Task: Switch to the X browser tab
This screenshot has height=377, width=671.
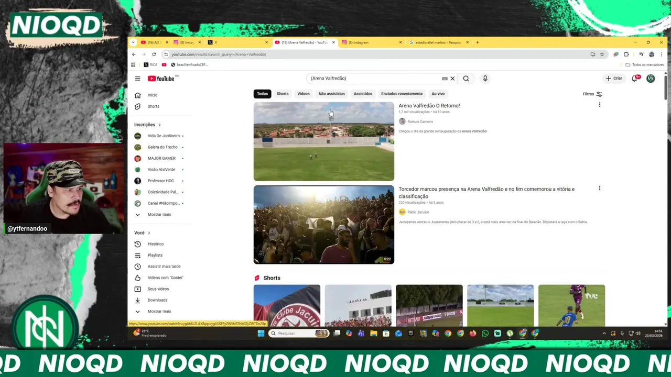Action: tap(237, 42)
